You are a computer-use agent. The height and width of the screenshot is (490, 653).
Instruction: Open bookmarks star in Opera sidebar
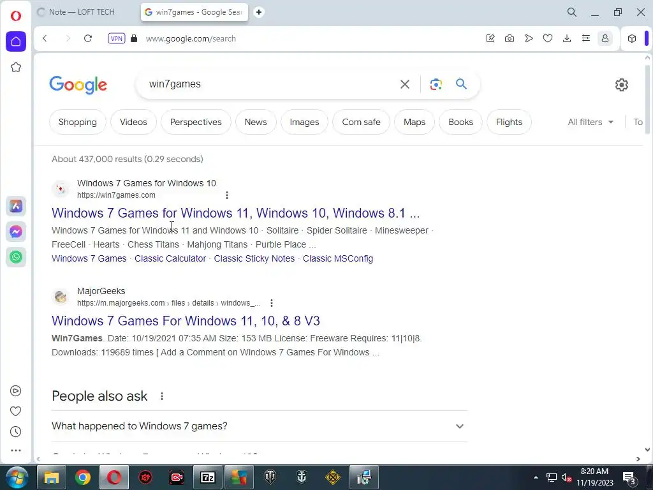coord(16,67)
